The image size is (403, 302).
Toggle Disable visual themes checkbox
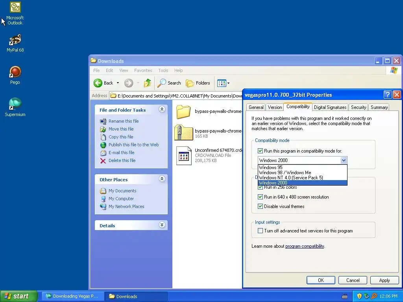click(x=261, y=206)
